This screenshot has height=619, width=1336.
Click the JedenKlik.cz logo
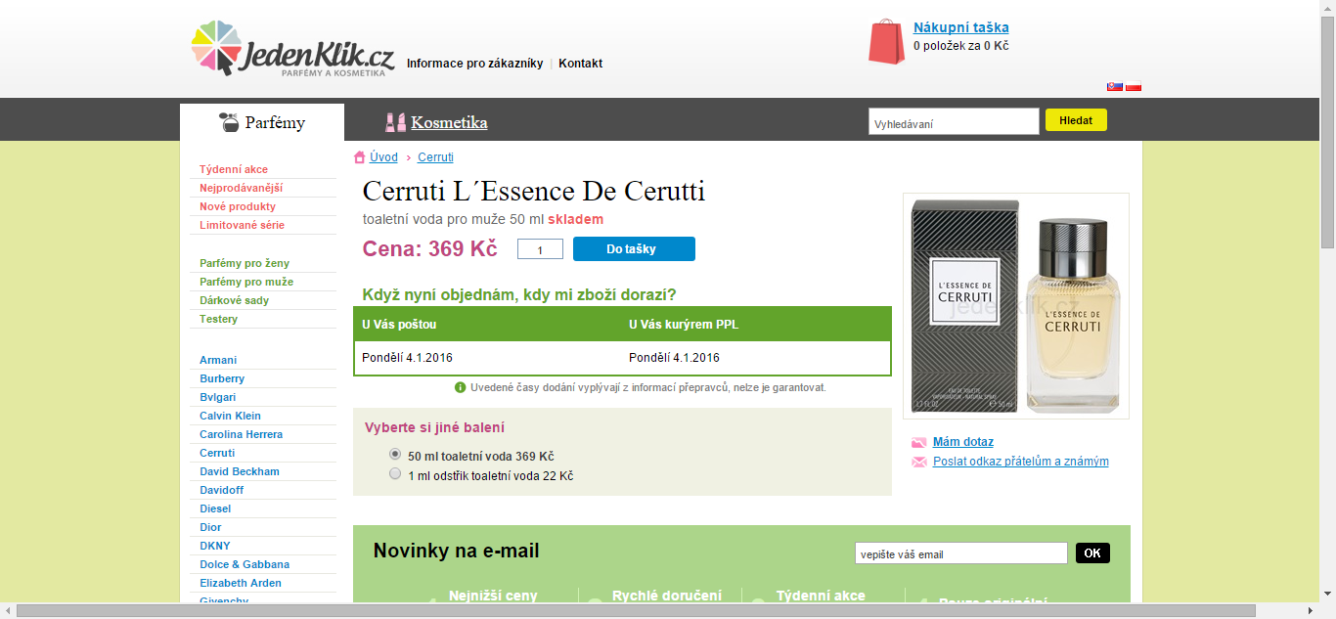click(x=292, y=49)
